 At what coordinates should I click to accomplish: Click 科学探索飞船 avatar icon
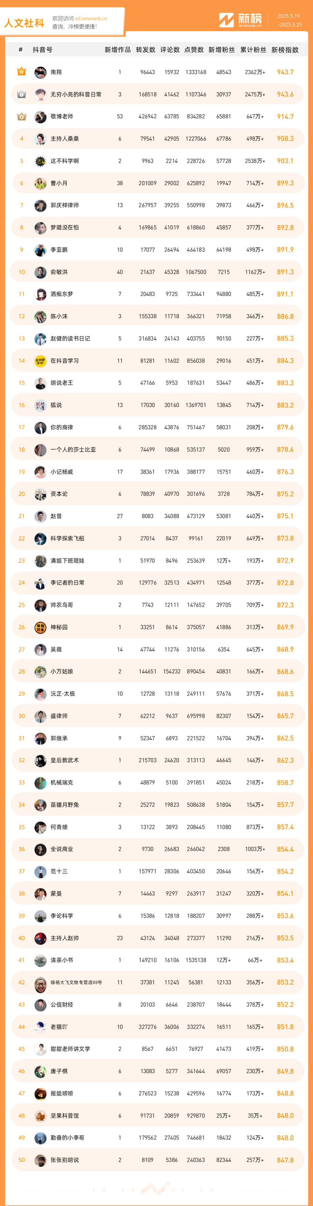coord(40,538)
